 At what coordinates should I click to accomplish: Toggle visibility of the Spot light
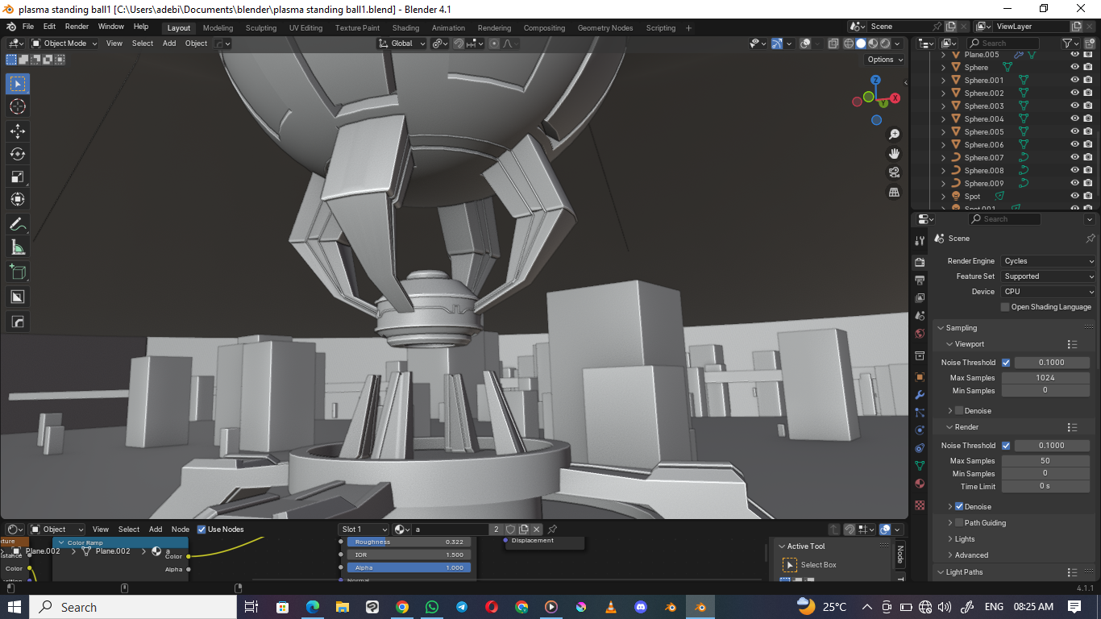(1074, 197)
